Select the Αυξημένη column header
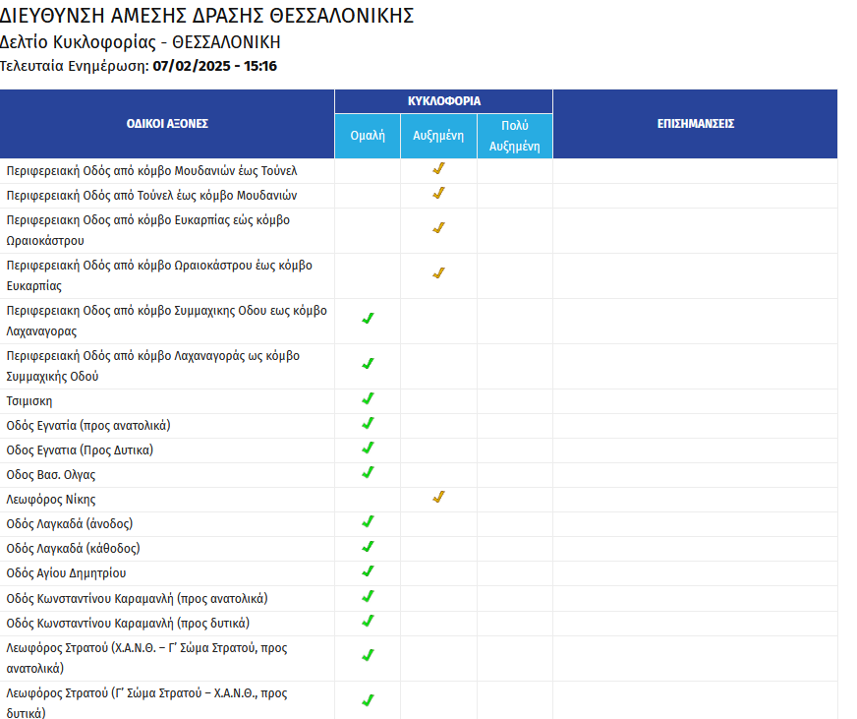The height and width of the screenshot is (719, 857). (x=438, y=137)
